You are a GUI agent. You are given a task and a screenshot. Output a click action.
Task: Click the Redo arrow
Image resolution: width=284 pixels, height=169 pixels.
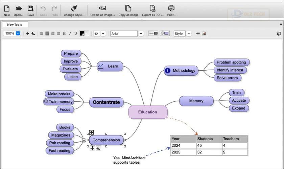[54, 8]
